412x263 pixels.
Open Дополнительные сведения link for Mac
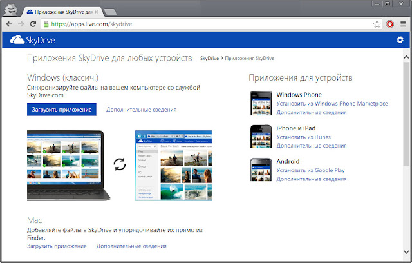coord(131,246)
